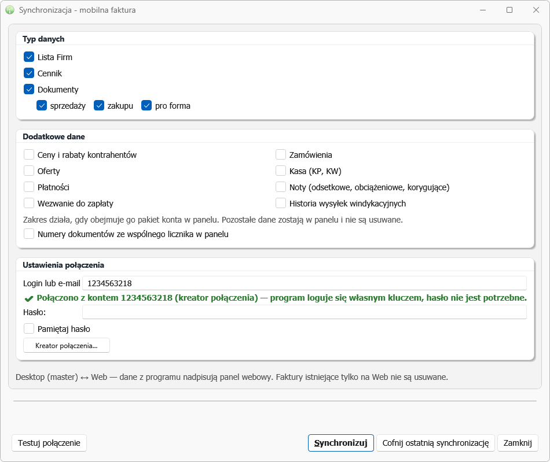
Task: Toggle the Dokumenty checkbox
Action: tap(29, 89)
